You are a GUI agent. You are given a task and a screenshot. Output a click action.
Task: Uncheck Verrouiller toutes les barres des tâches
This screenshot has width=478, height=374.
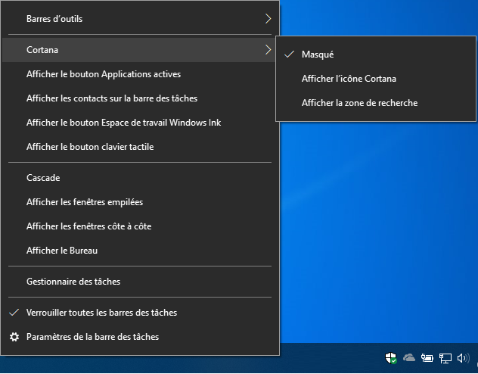[x=140, y=313]
